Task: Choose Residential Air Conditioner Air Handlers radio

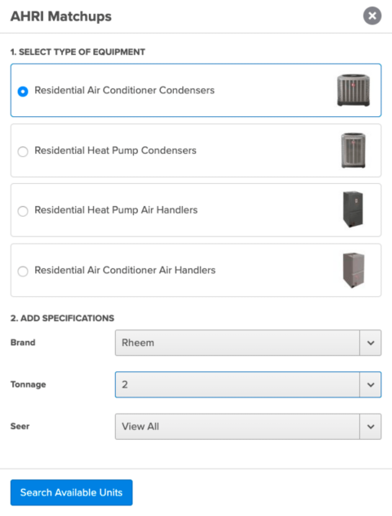Action: click(x=23, y=271)
